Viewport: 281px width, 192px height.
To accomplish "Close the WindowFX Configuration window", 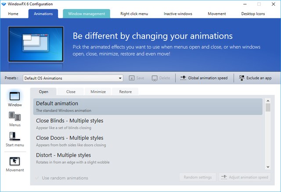I will click(273, 4).
